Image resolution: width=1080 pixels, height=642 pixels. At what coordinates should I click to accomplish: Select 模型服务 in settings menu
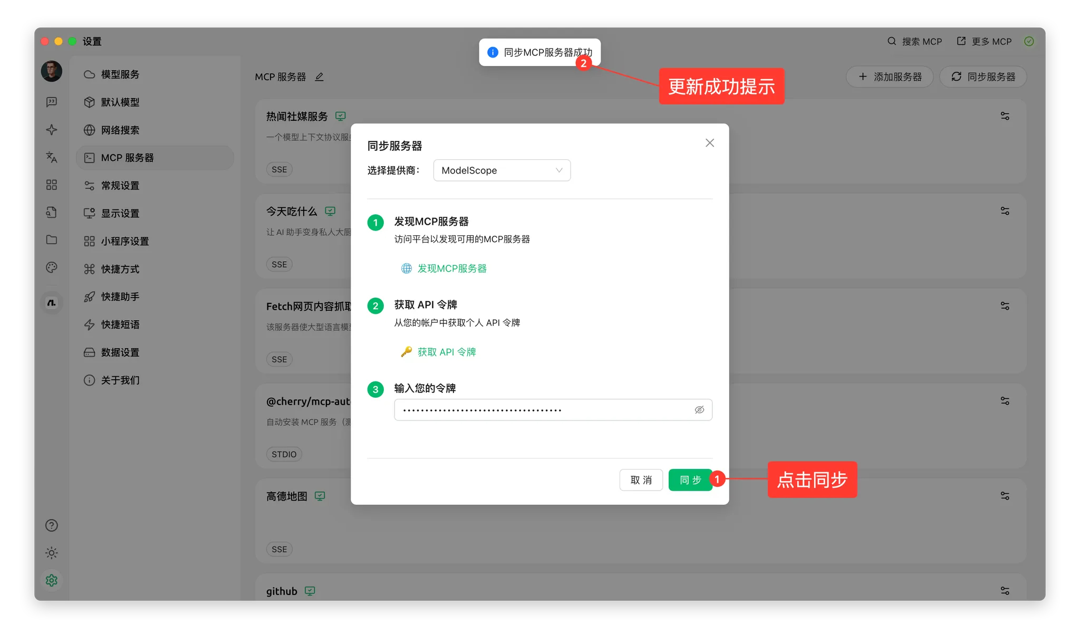pyautogui.click(x=120, y=74)
